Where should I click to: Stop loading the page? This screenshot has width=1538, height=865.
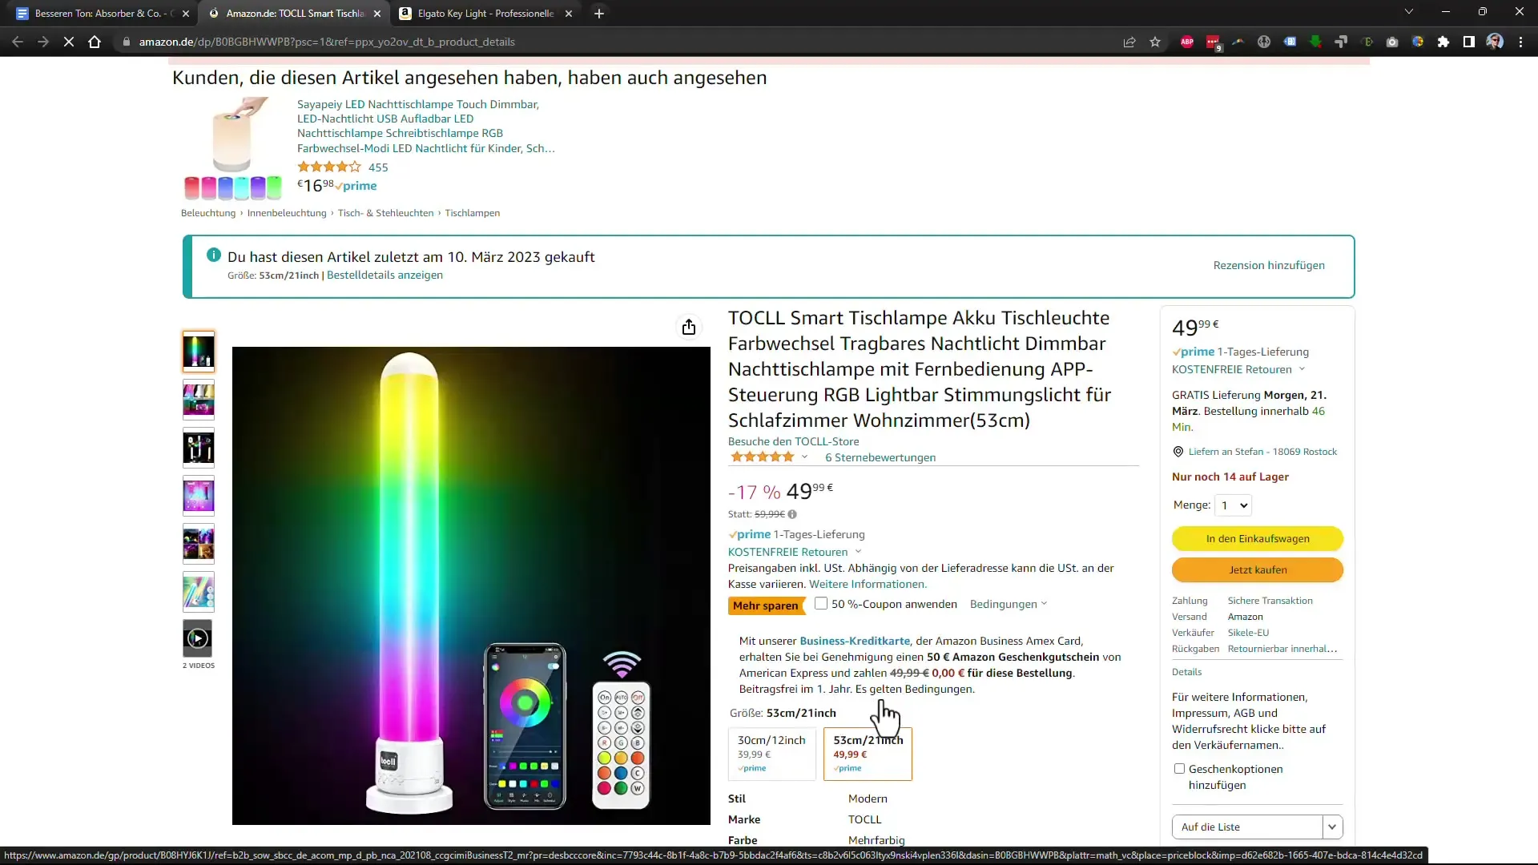coord(69,42)
